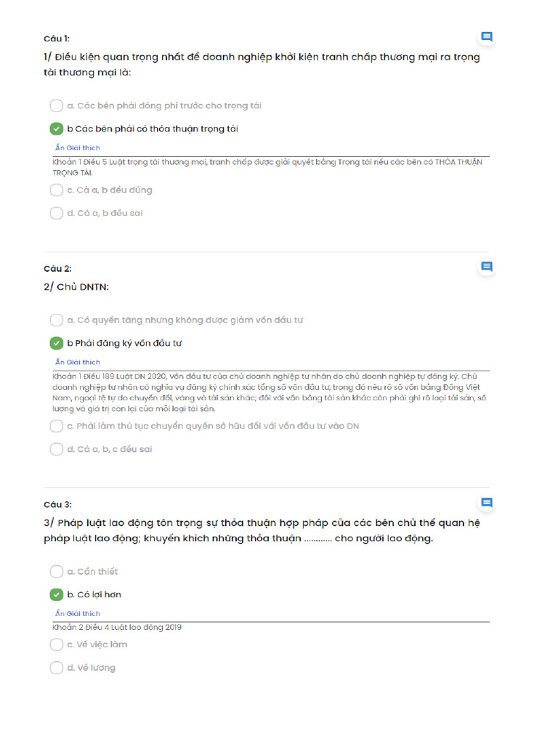Select option 'd. Cả a, b đều sai'
The width and height of the screenshot is (558, 744).
coord(57,214)
